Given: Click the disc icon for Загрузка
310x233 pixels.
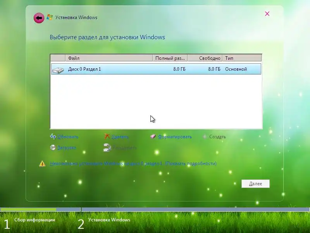Looking at the screenshot, I should (53, 148).
